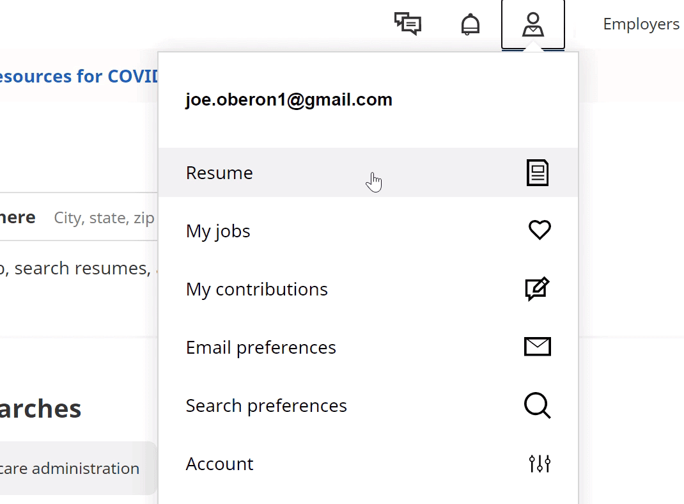Open My contributions
The width and height of the screenshot is (684, 504).
click(256, 289)
